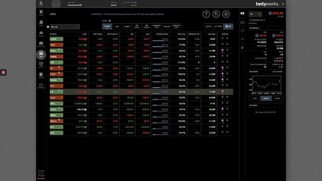Select the BABA symbol badge
This screenshot has height=181, width=322.
pyautogui.click(x=56, y=80)
